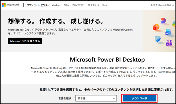
Task: Open the Xbox menu item
Action: pos(105,5)
